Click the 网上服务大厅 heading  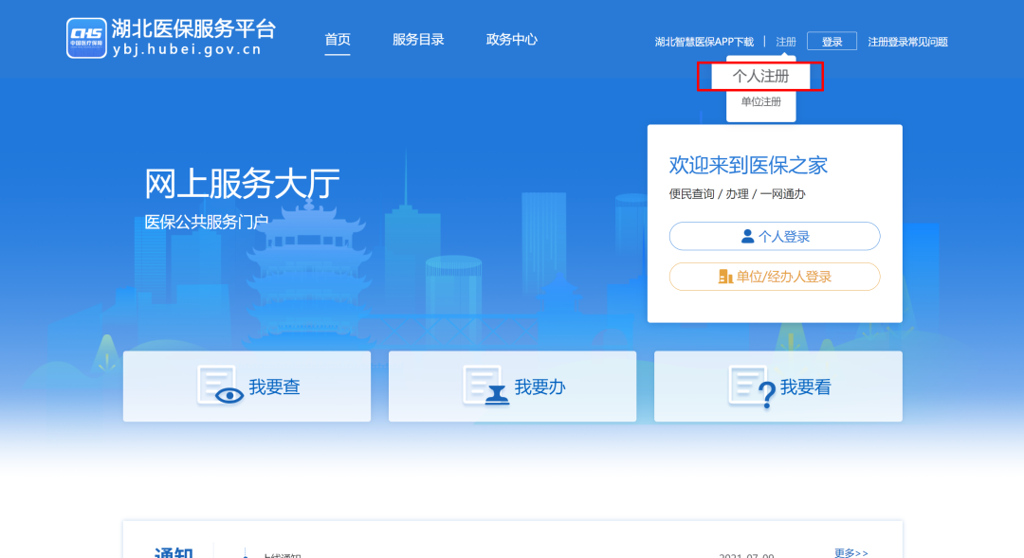pos(242,184)
